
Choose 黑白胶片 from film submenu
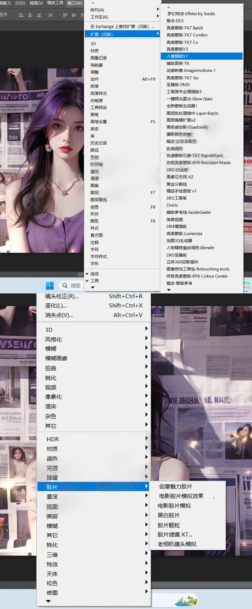tap(169, 515)
